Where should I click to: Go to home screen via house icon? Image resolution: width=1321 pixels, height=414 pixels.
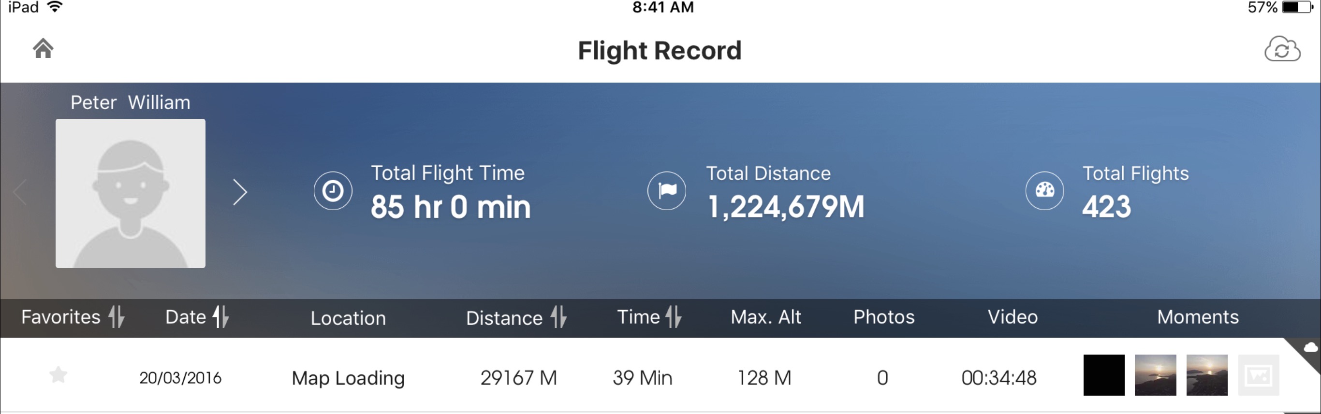coord(43,49)
